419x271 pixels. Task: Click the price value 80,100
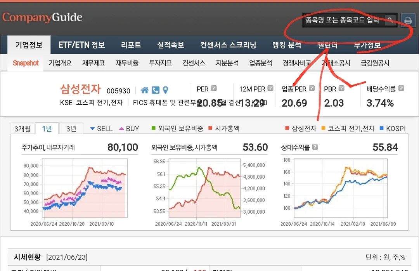point(123,147)
